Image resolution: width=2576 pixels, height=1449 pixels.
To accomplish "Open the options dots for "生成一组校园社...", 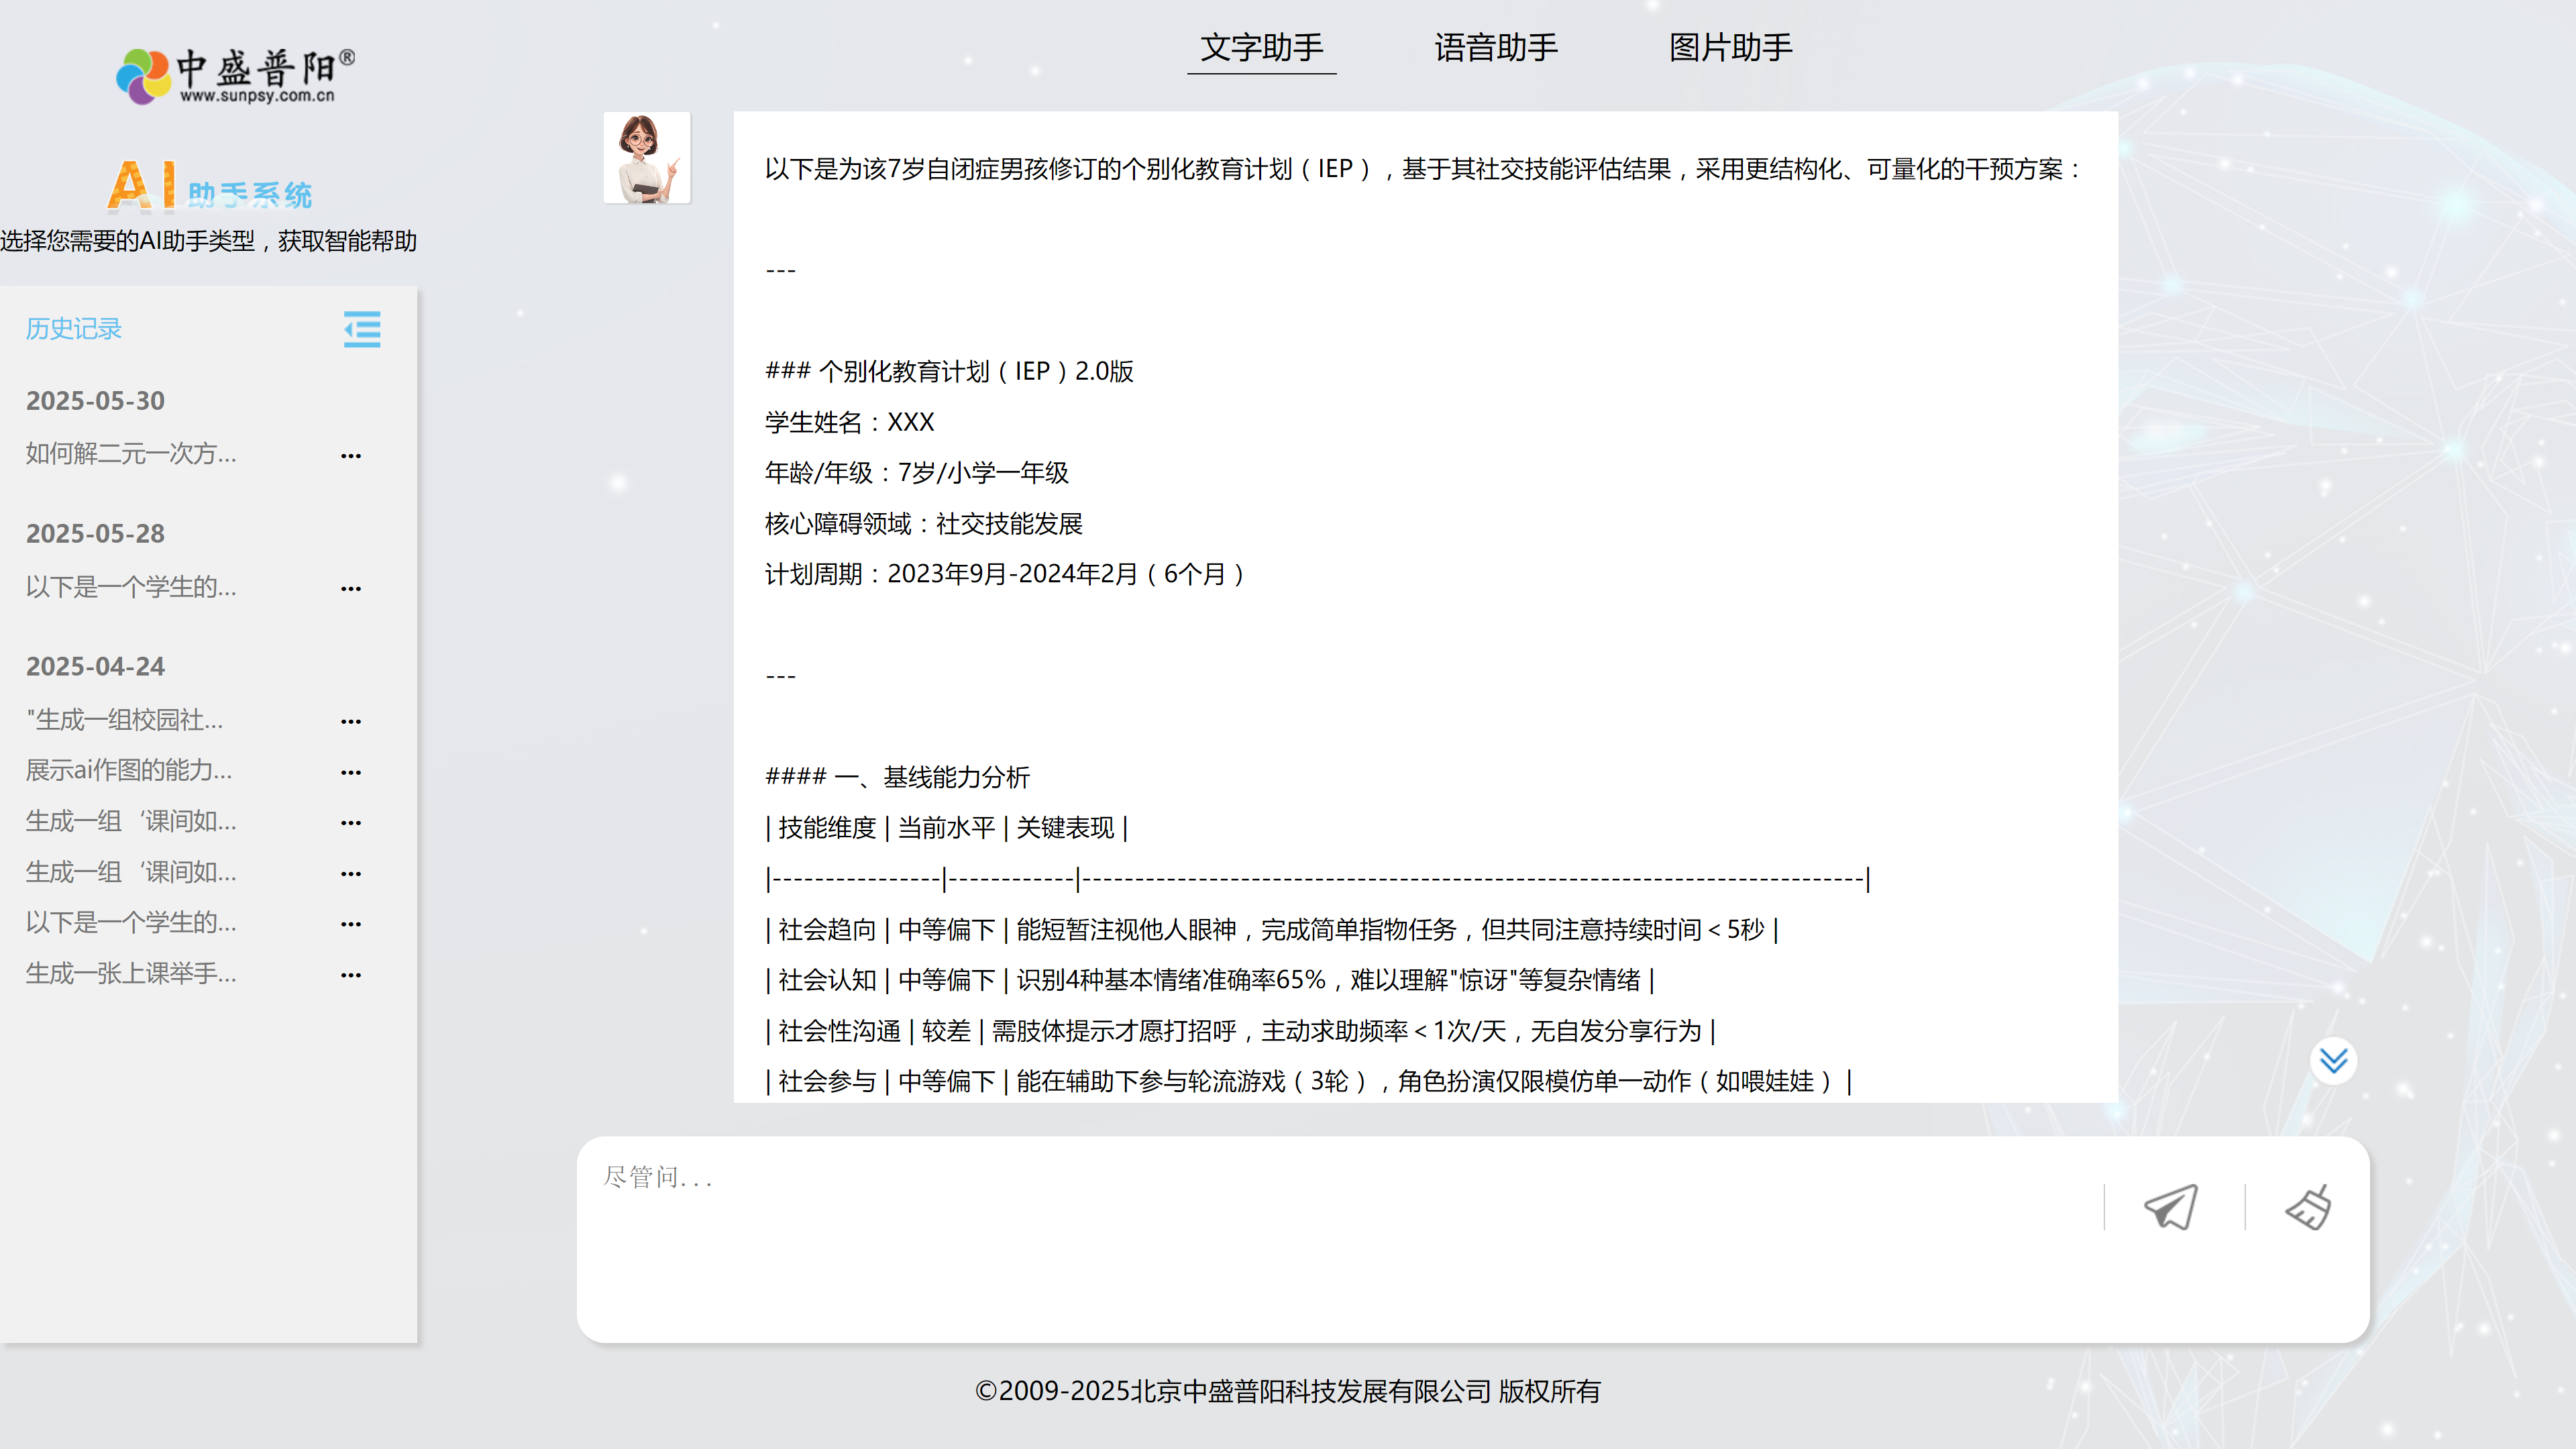I will click(x=351, y=720).
